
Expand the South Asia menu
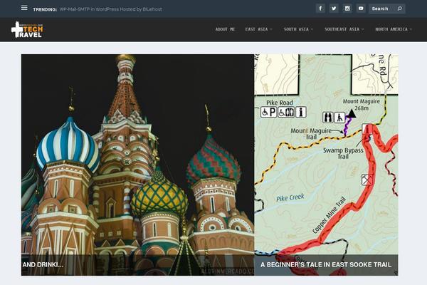(298, 29)
